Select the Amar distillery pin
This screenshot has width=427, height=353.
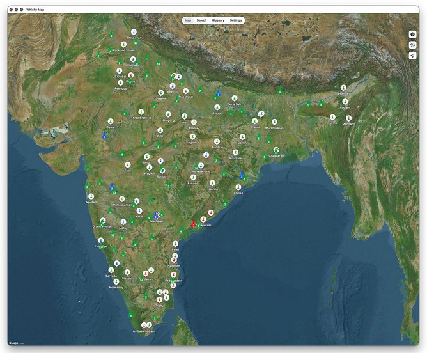tap(139, 211)
